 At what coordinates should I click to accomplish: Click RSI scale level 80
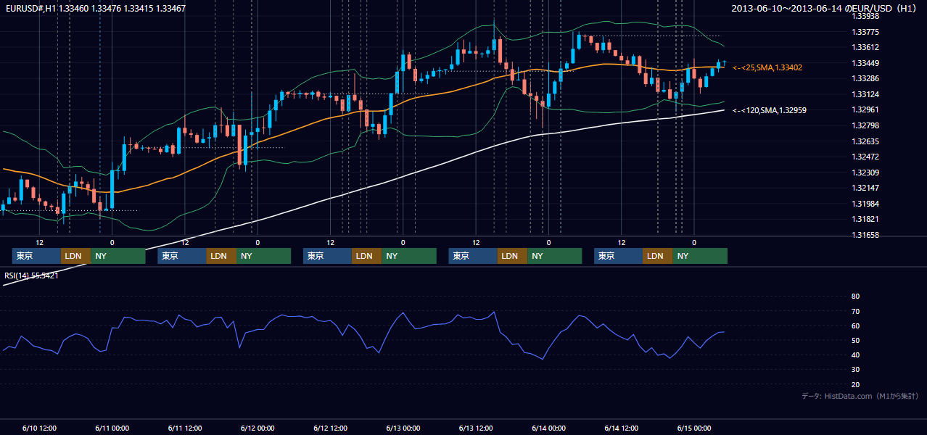click(x=855, y=297)
